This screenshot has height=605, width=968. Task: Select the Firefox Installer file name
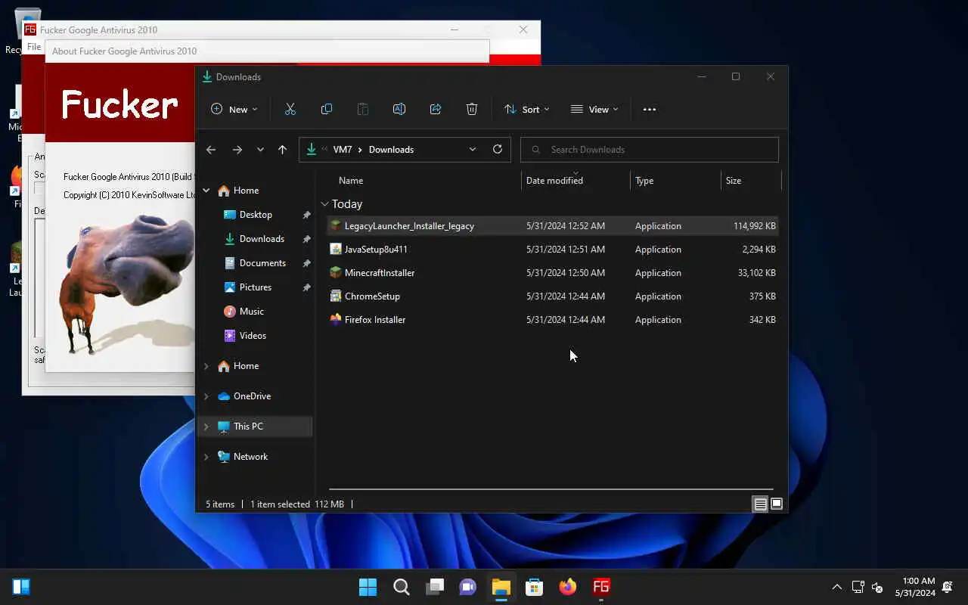[x=375, y=319]
